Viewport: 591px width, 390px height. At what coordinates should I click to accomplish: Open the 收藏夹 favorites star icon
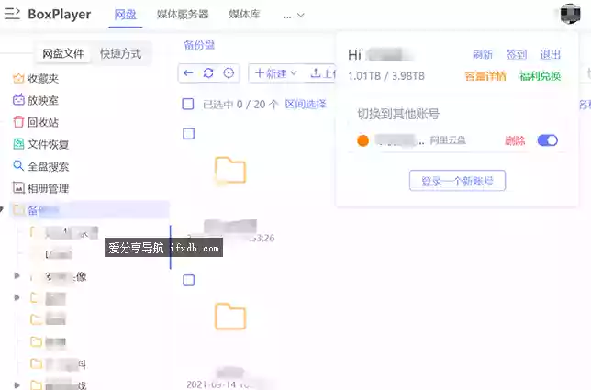click(18, 78)
